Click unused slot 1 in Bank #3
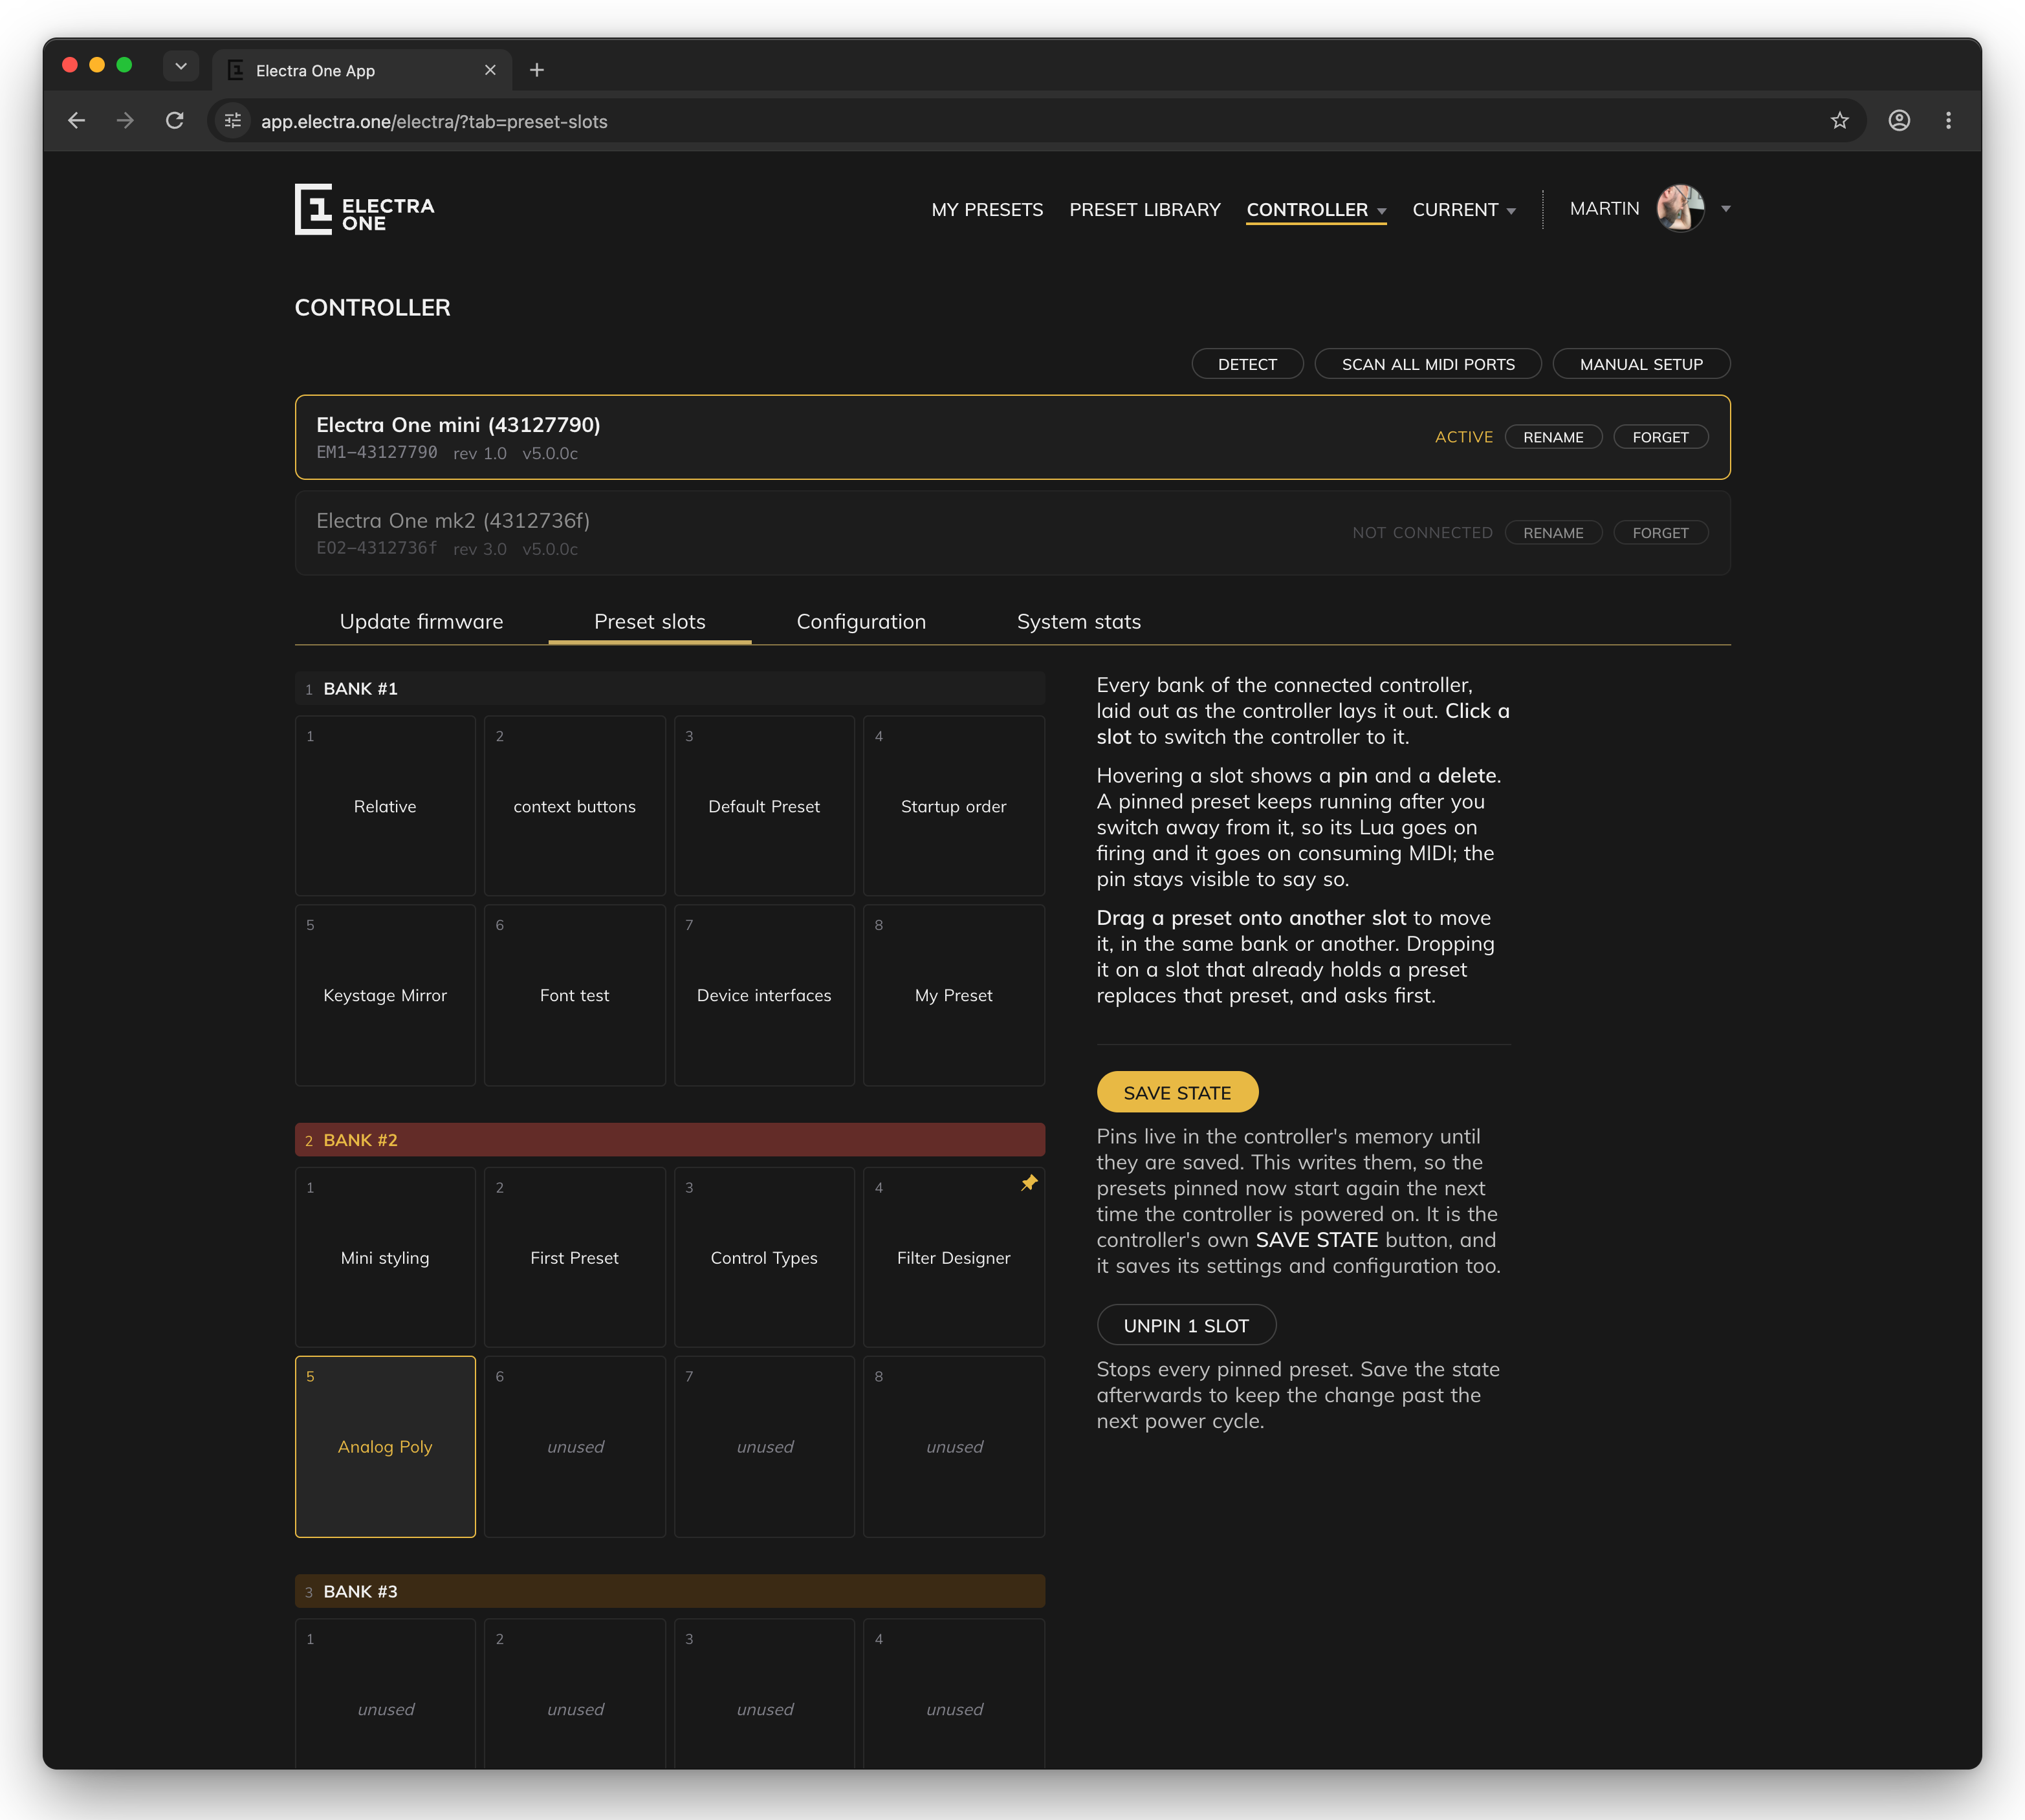Image resolution: width=2025 pixels, height=1820 pixels. 385,1695
